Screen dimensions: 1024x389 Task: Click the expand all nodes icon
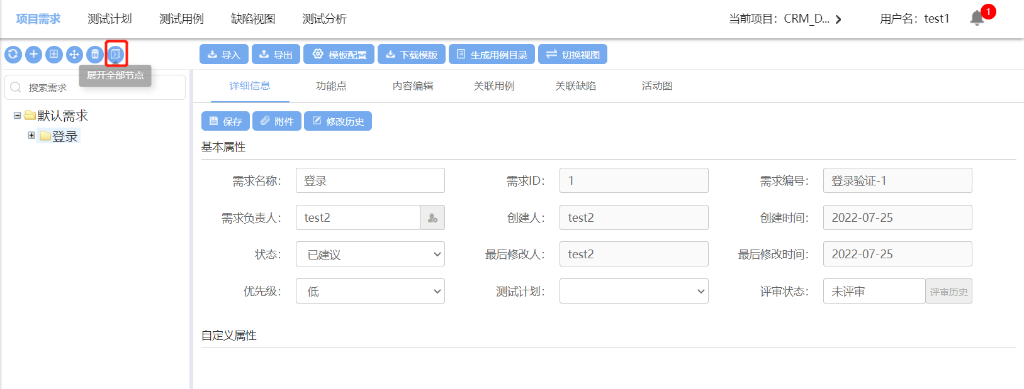[x=116, y=55]
